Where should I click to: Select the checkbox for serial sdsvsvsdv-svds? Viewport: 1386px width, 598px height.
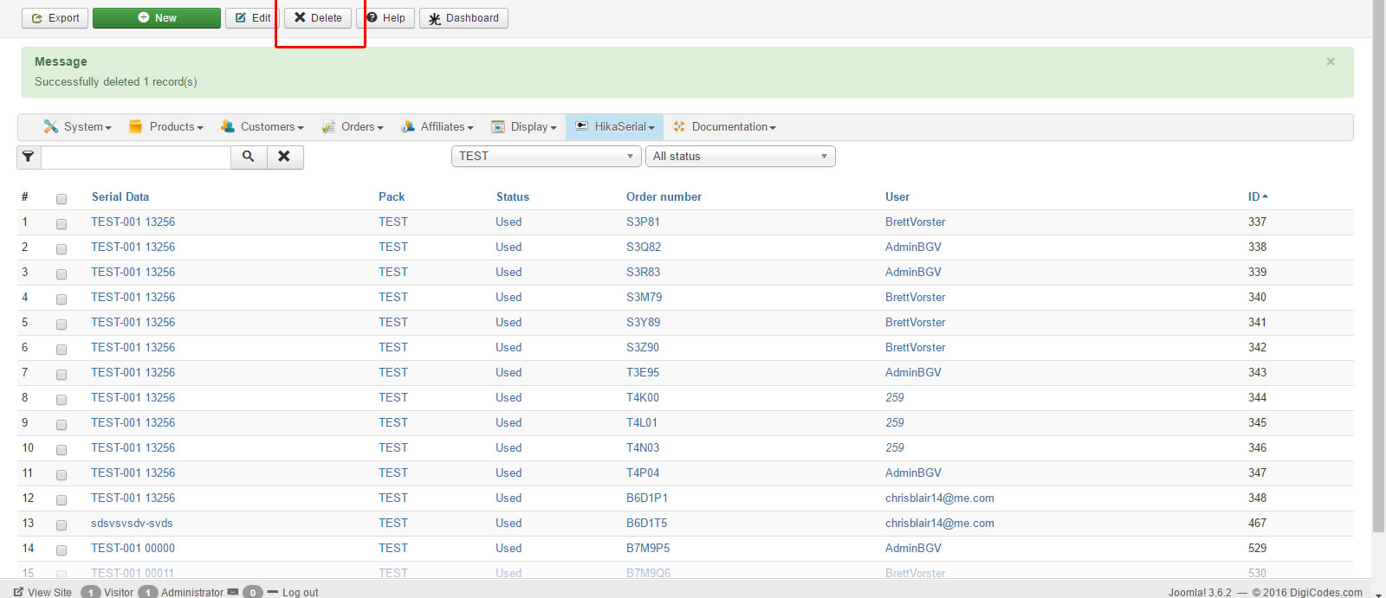pyautogui.click(x=62, y=525)
